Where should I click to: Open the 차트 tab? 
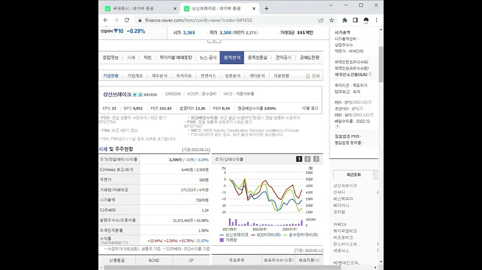[147, 57]
